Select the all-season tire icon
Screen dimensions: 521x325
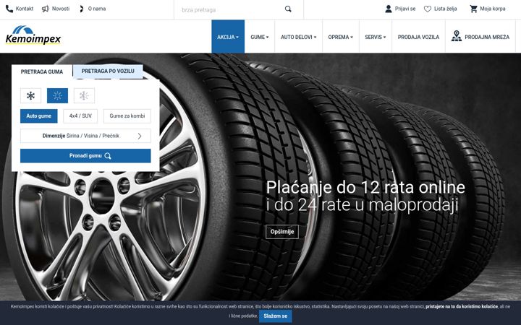click(84, 96)
